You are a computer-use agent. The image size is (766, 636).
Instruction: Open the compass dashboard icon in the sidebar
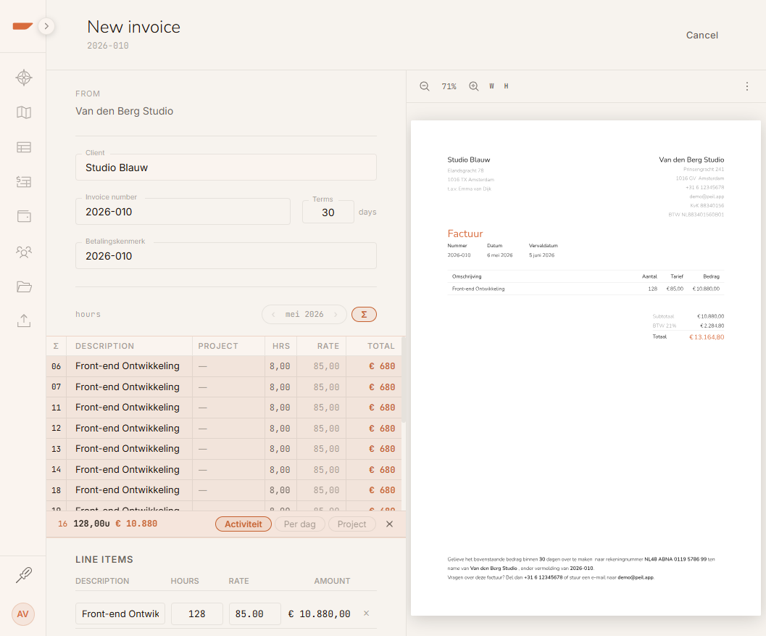click(x=23, y=78)
